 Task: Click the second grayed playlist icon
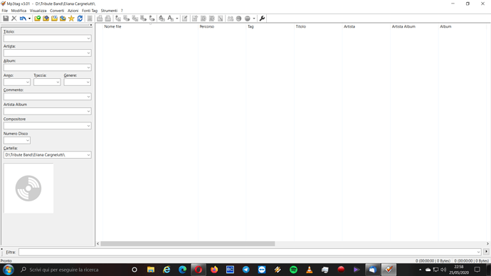click(108, 18)
